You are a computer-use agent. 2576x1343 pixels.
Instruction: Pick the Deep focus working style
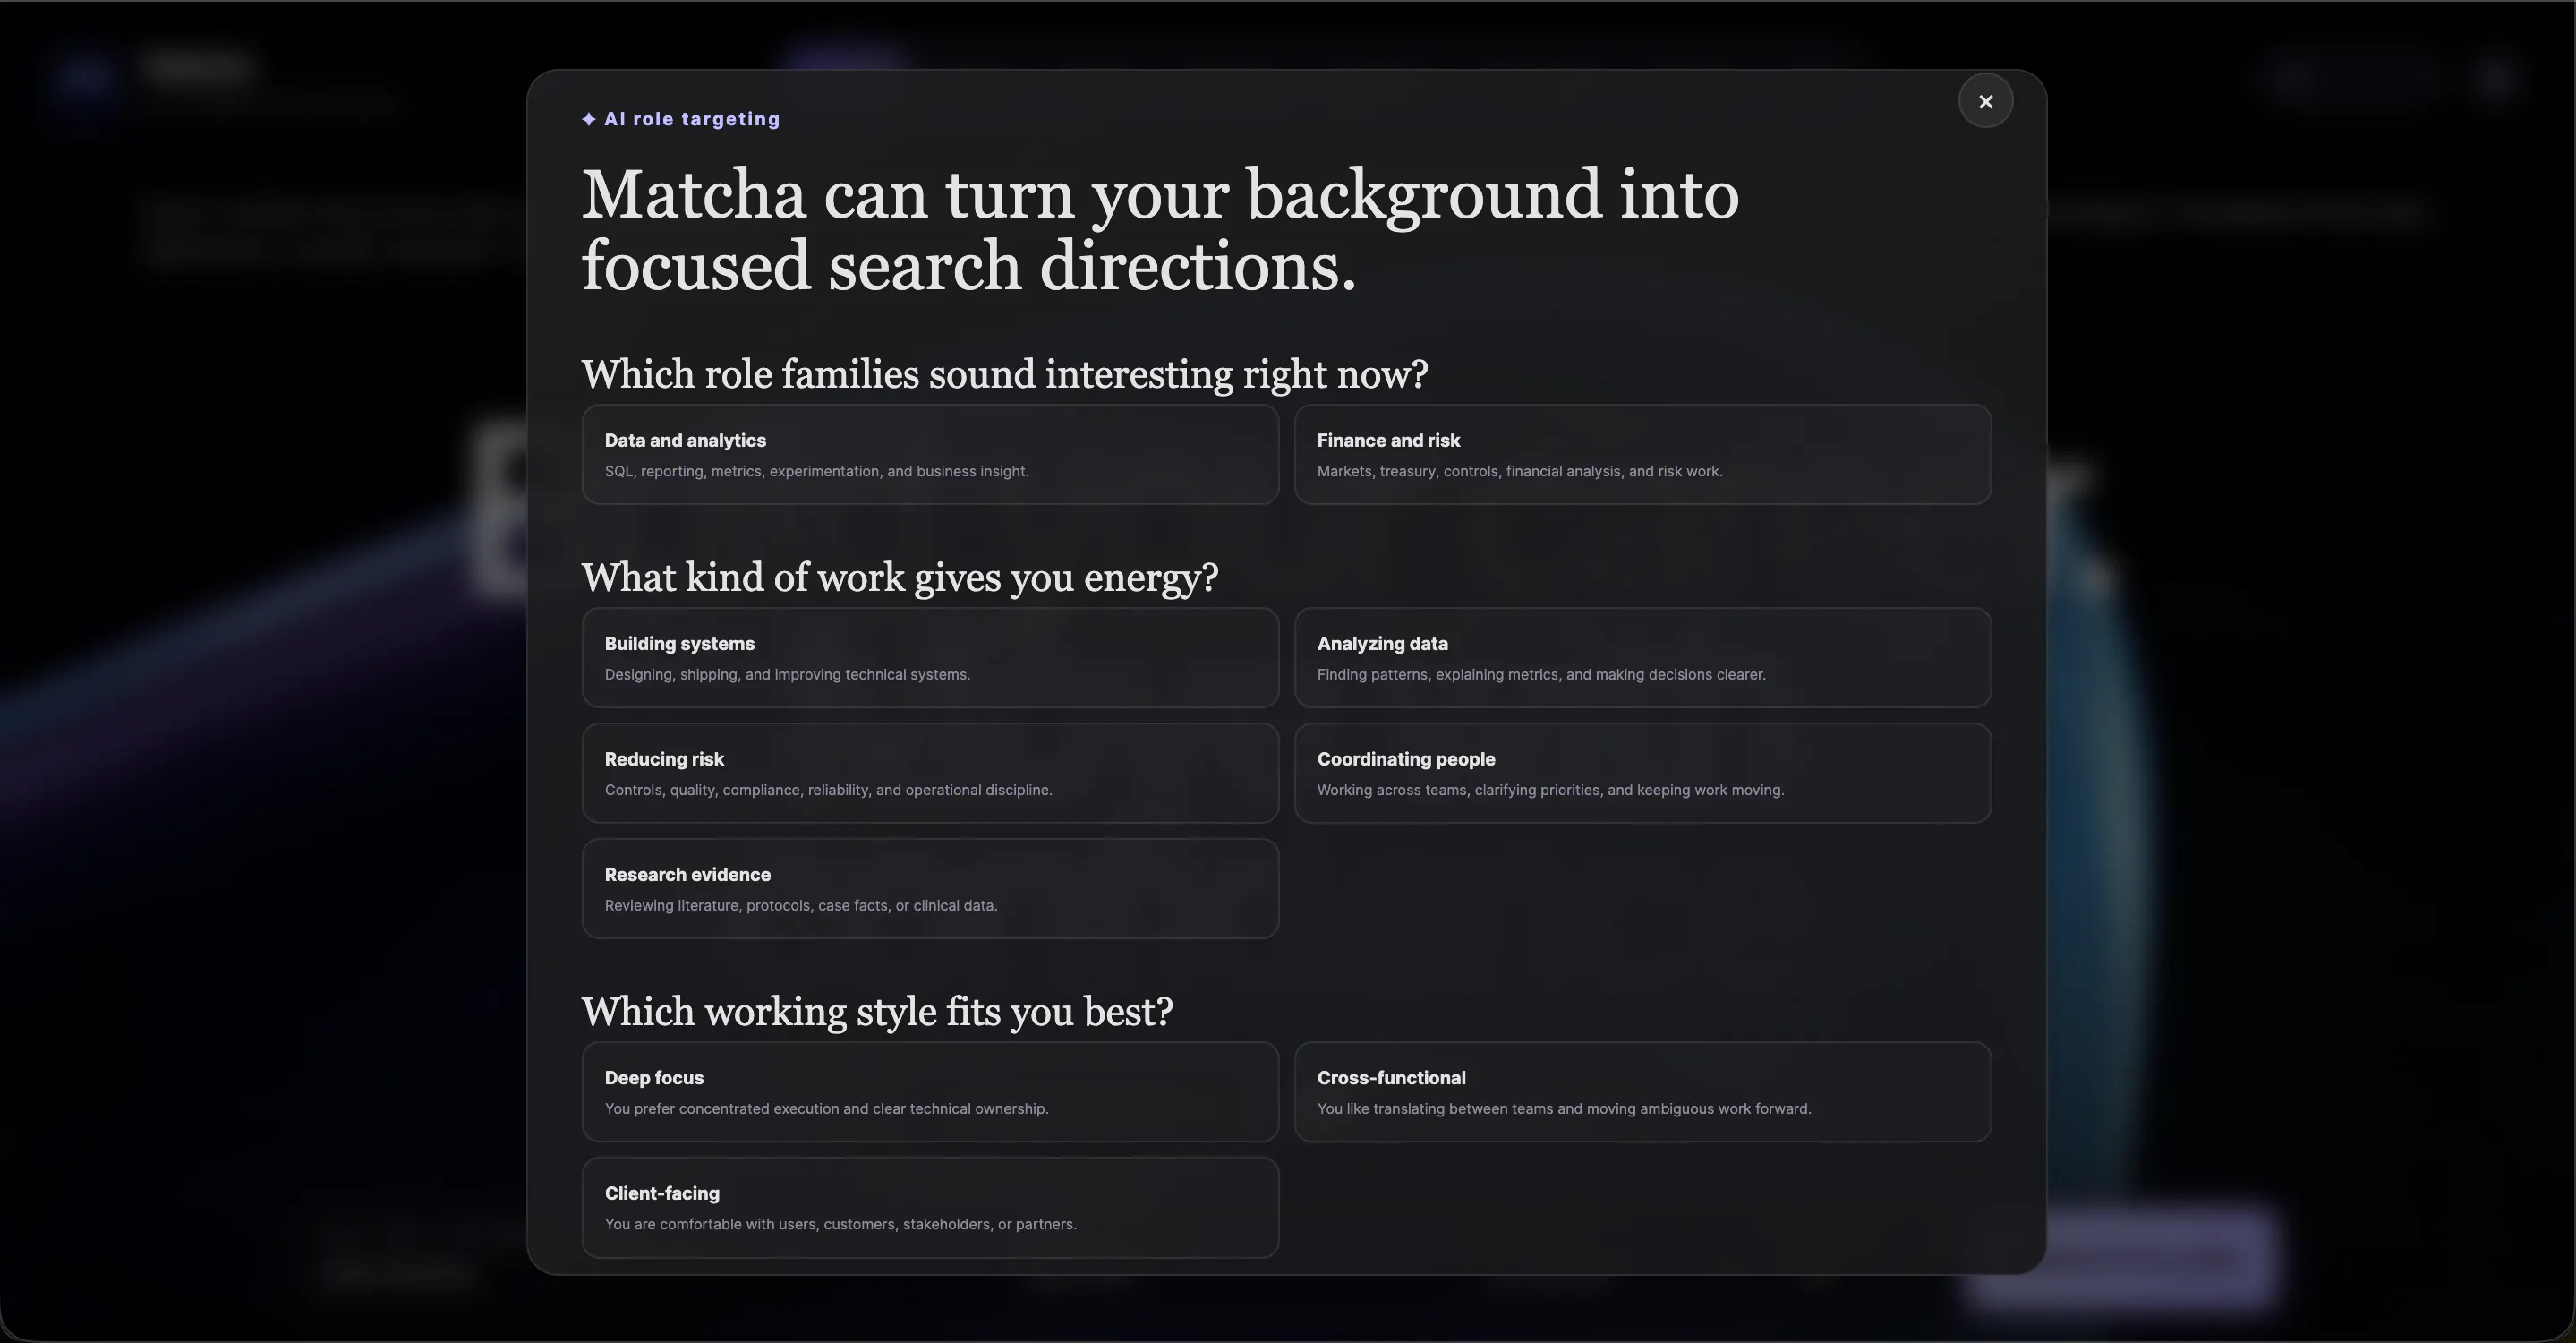pos(930,1091)
